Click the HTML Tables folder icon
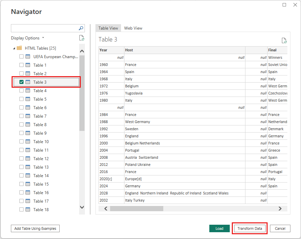 tap(19, 48)
